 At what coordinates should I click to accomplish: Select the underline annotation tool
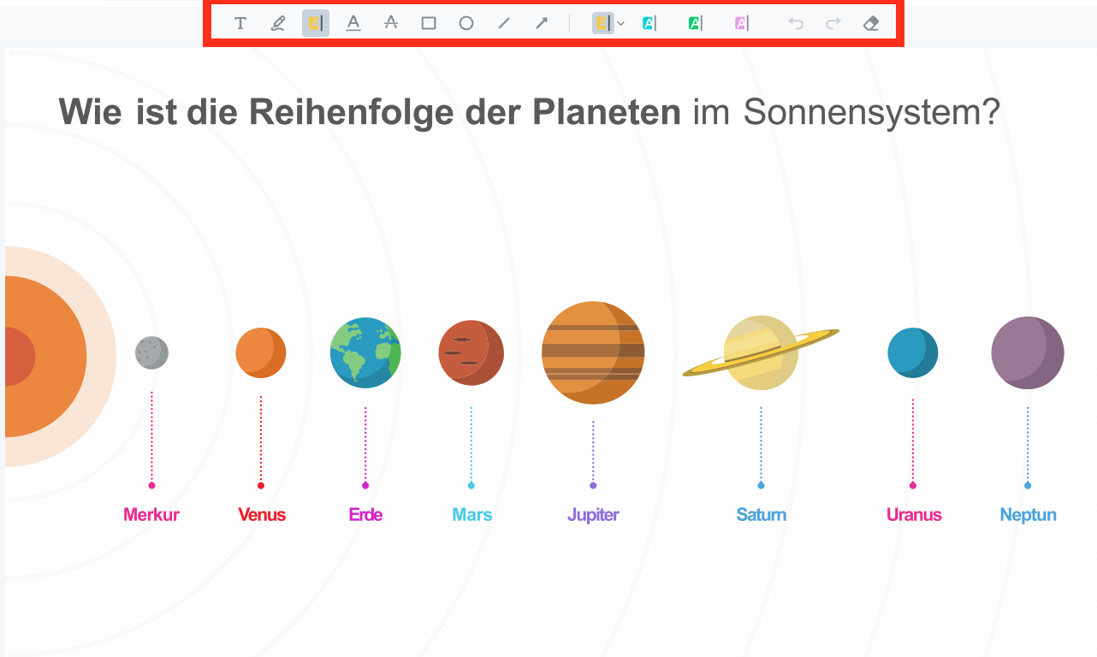point(353,23)
